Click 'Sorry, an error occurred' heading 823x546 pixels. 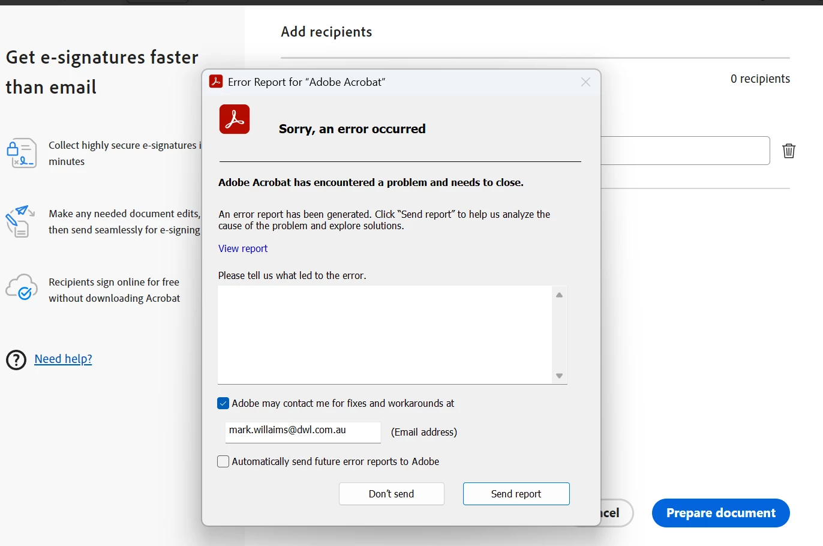(352, 129)
